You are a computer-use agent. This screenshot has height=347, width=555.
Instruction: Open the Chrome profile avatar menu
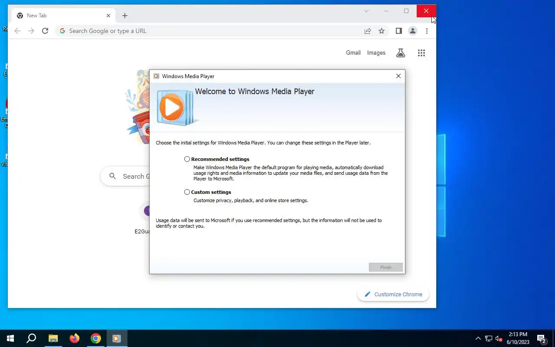413,31
